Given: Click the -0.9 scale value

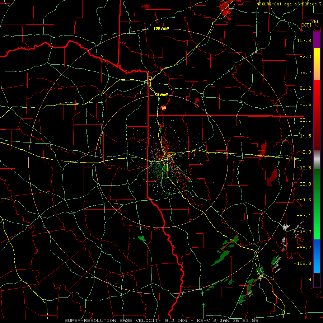Looking at the screenshot, I should coord(305,152).
